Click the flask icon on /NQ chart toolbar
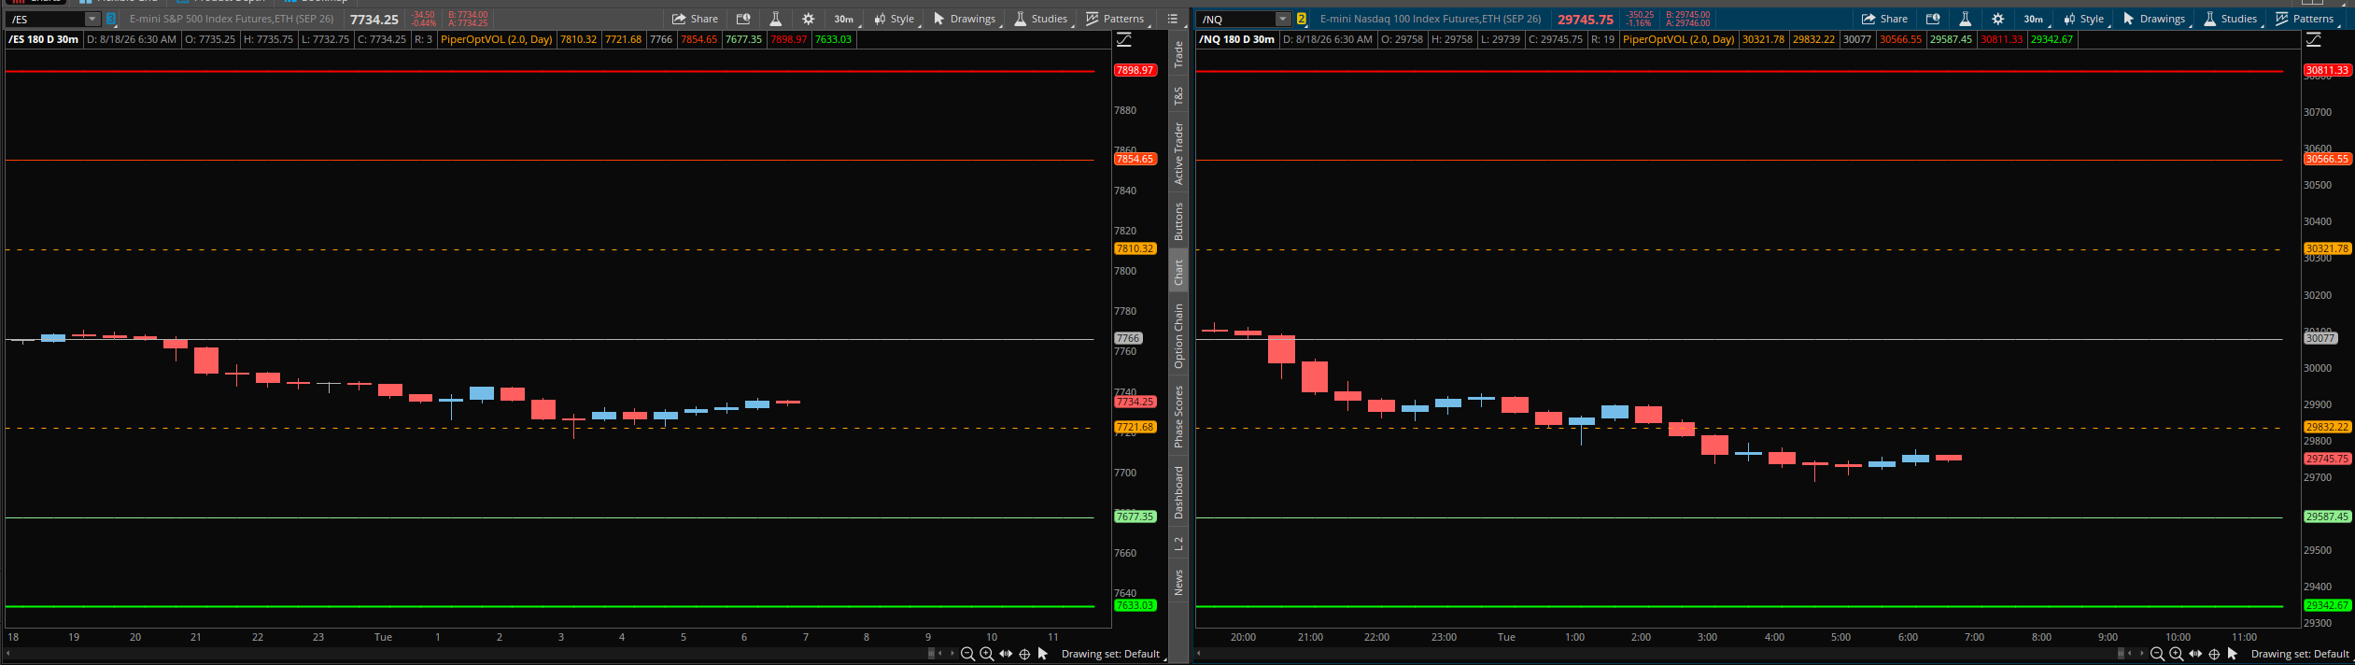 tap(1965, 19)
